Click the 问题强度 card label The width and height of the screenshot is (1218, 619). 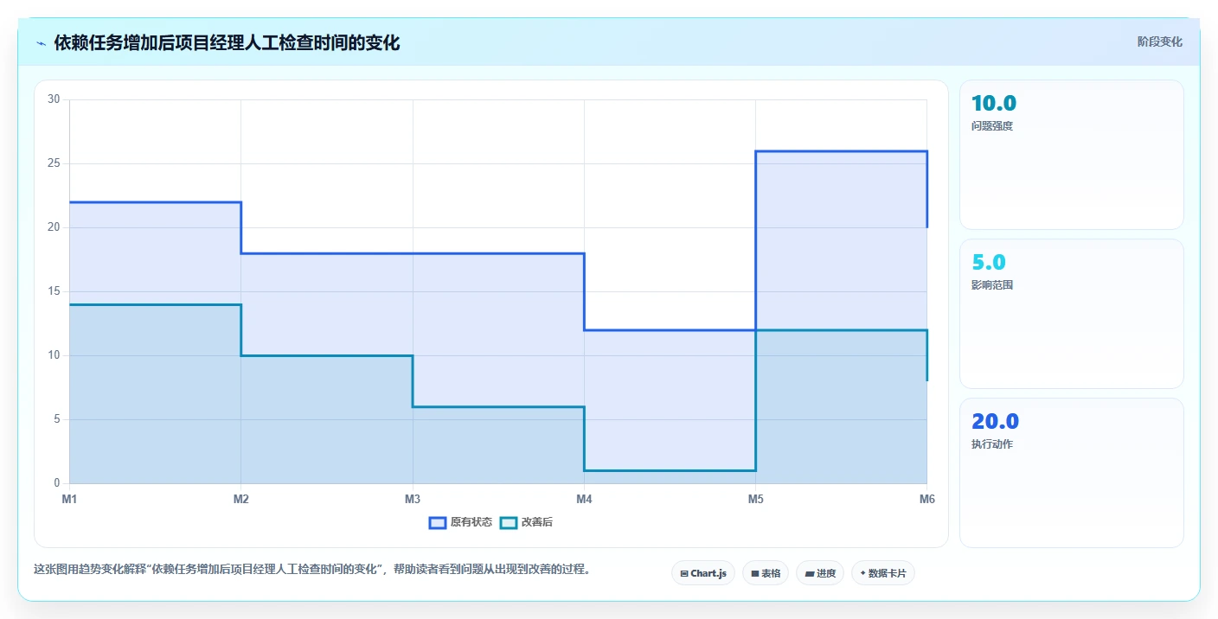992,126
